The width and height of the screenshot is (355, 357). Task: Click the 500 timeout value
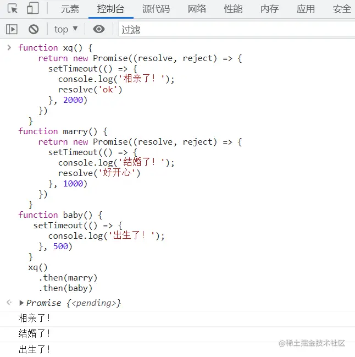(60, 246)
